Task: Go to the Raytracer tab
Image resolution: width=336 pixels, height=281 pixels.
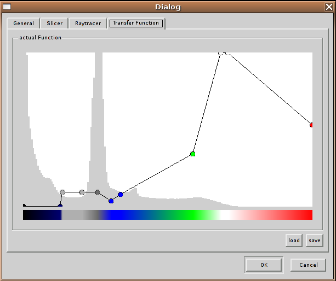Action: point(88,24)
